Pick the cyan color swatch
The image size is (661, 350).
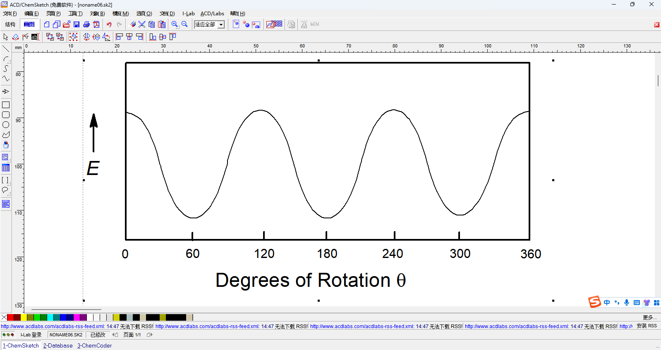(50, 317)
